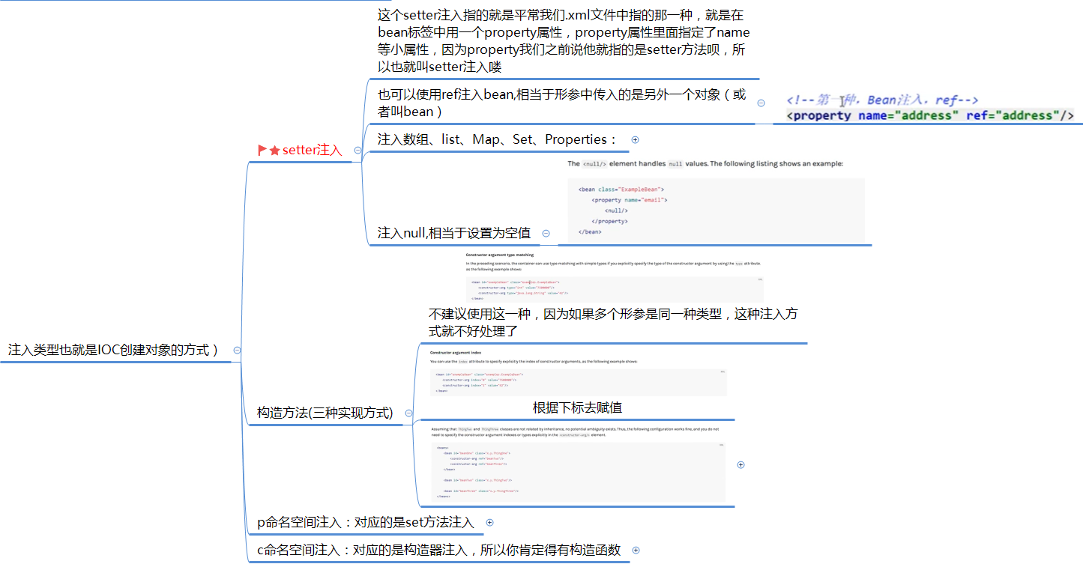Expand the p命名空间注入 node

pyautogui.click(x=489, y=522)
